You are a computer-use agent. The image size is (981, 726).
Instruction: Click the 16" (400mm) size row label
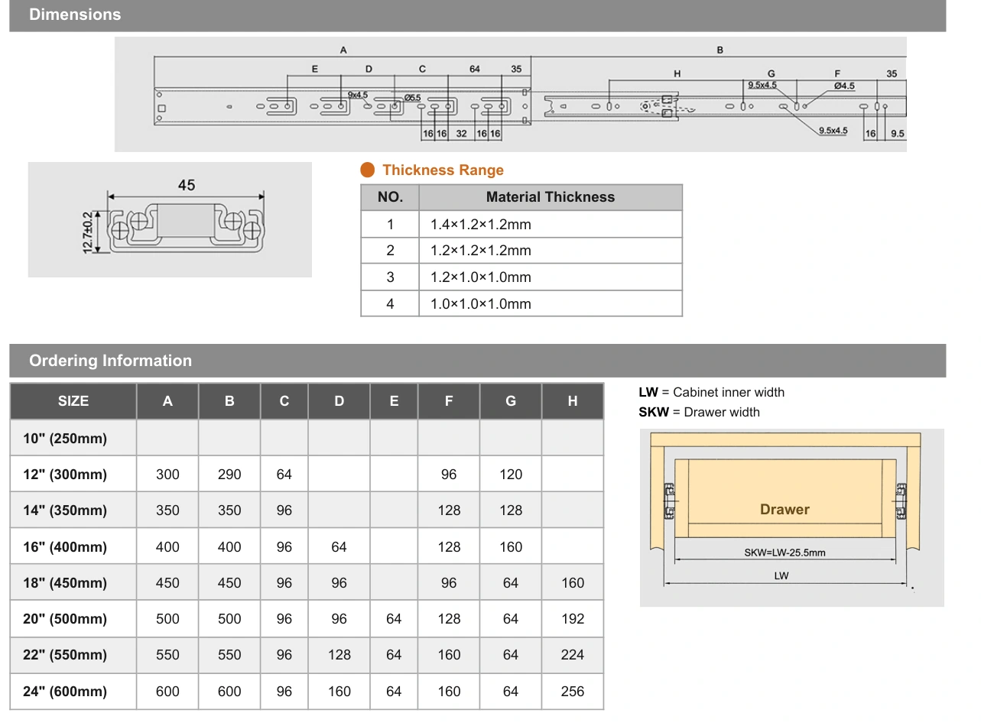coord(65,547)
